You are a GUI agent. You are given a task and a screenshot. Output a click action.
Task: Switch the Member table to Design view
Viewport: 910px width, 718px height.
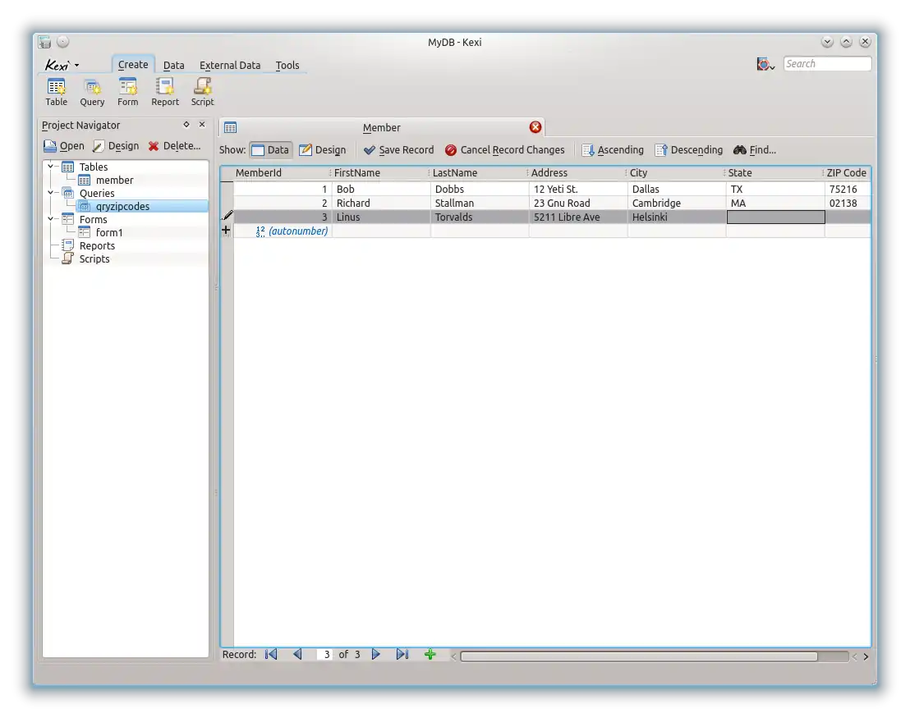323,149
